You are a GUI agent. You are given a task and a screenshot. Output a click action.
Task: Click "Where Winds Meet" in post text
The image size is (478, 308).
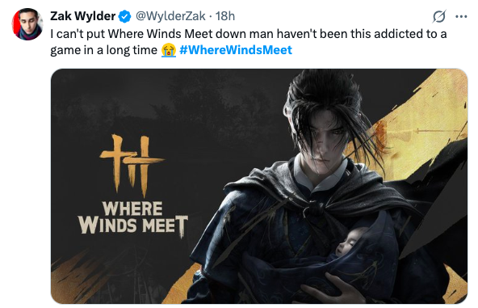coord(161,34)
